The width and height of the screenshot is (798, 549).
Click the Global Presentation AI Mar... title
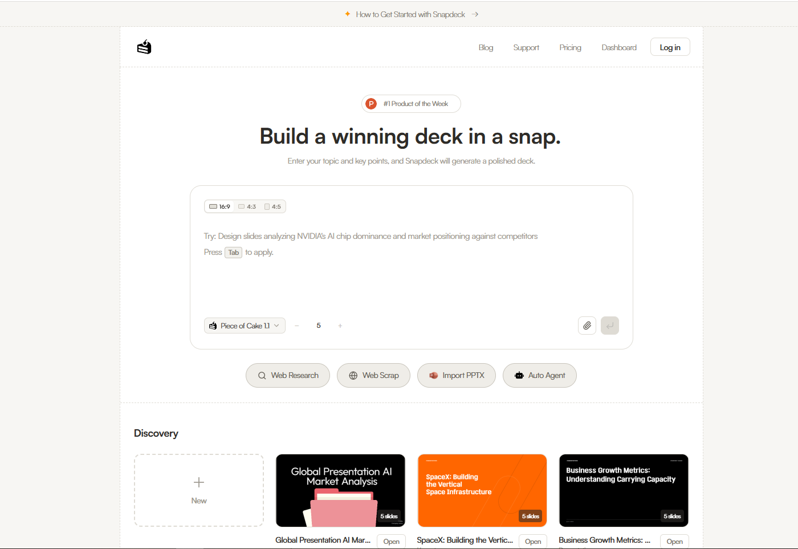[x=323, y=540]
